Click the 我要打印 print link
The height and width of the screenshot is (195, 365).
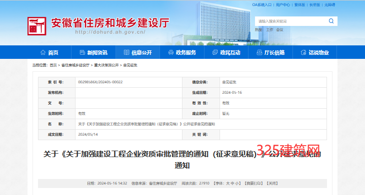(253, 184)
